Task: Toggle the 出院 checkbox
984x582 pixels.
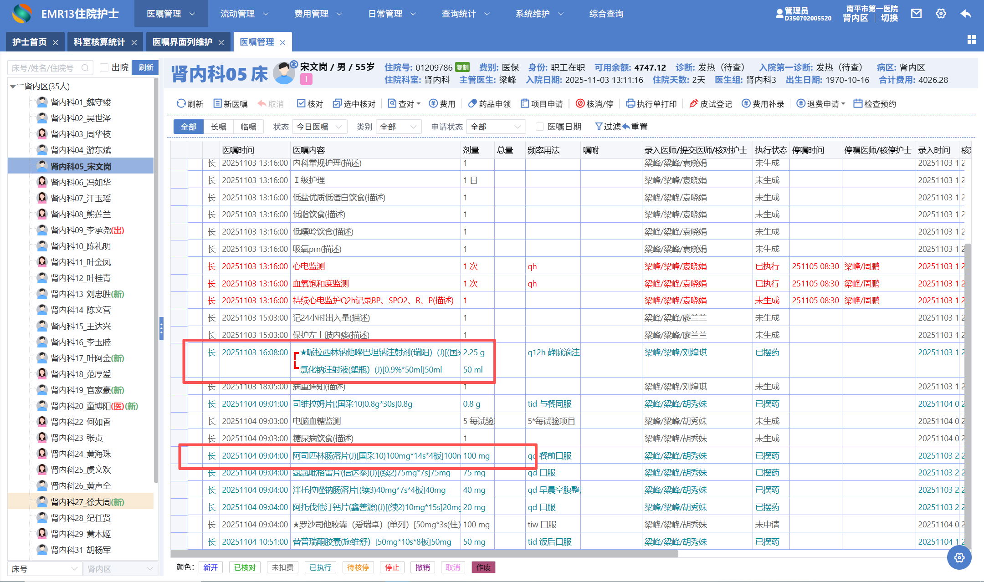Action: click(x=104, y=68)
